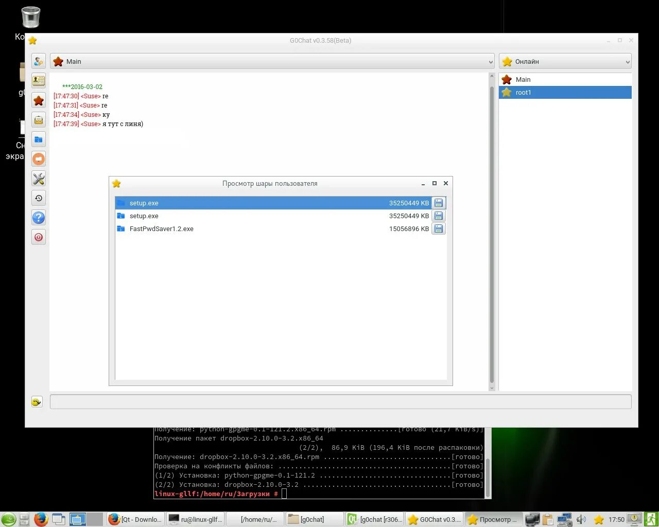Click the star icon in share window title
Image resolution: width=659 pixels, height=527 pixels.
tap(116, 184)
